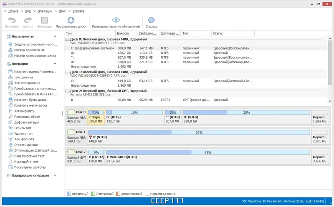Choose Изменить метку диска operation
This screenshot has height=207, width=334.
click(28, 105)
